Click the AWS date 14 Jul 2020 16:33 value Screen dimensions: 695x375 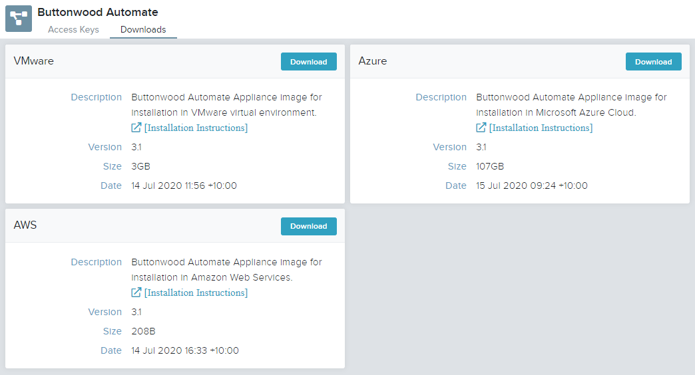tap(185, 350)
